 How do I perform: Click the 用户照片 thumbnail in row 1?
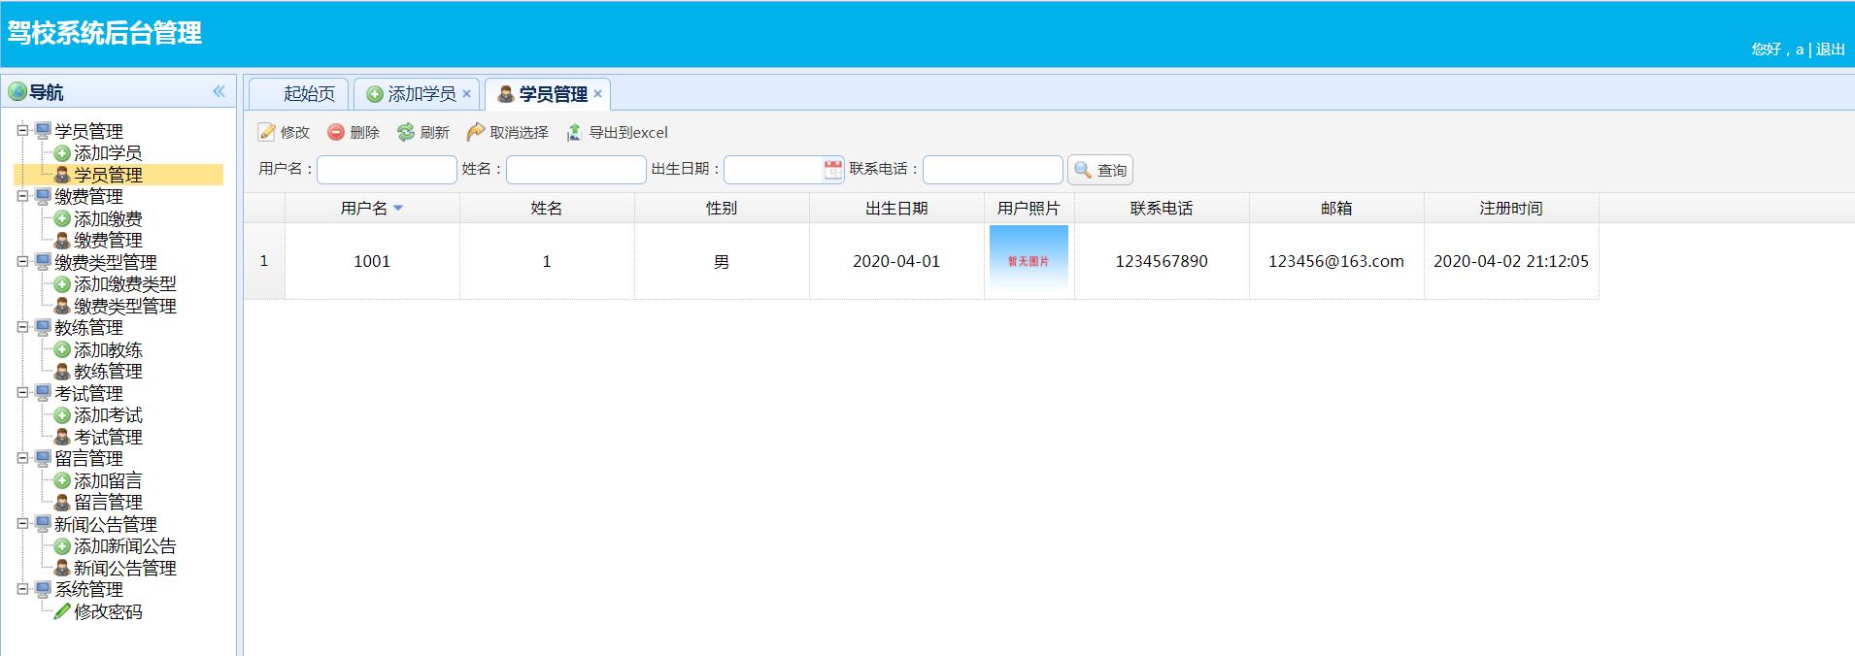1029,260
